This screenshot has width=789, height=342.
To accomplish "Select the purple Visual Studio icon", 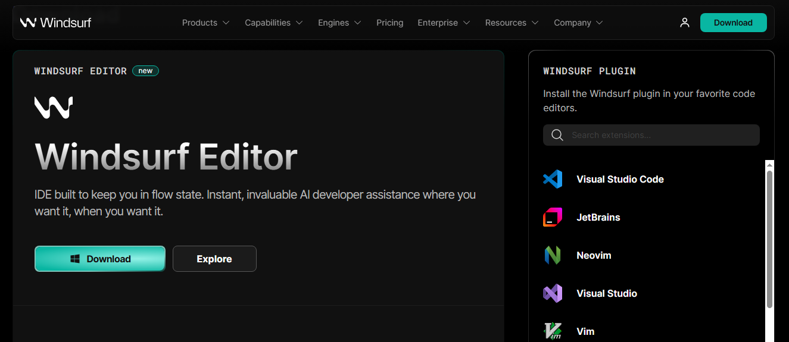I will (x=553, y=293).
